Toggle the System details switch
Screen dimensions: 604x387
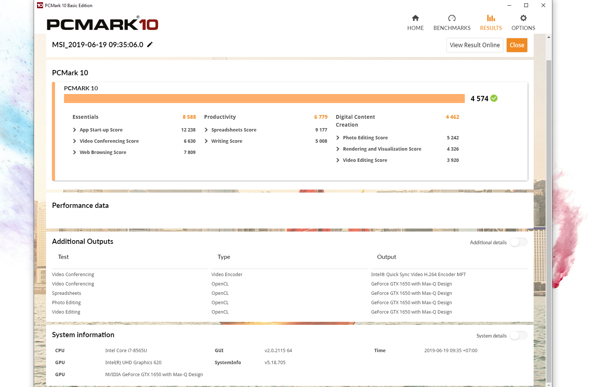[x=519, y=336]
